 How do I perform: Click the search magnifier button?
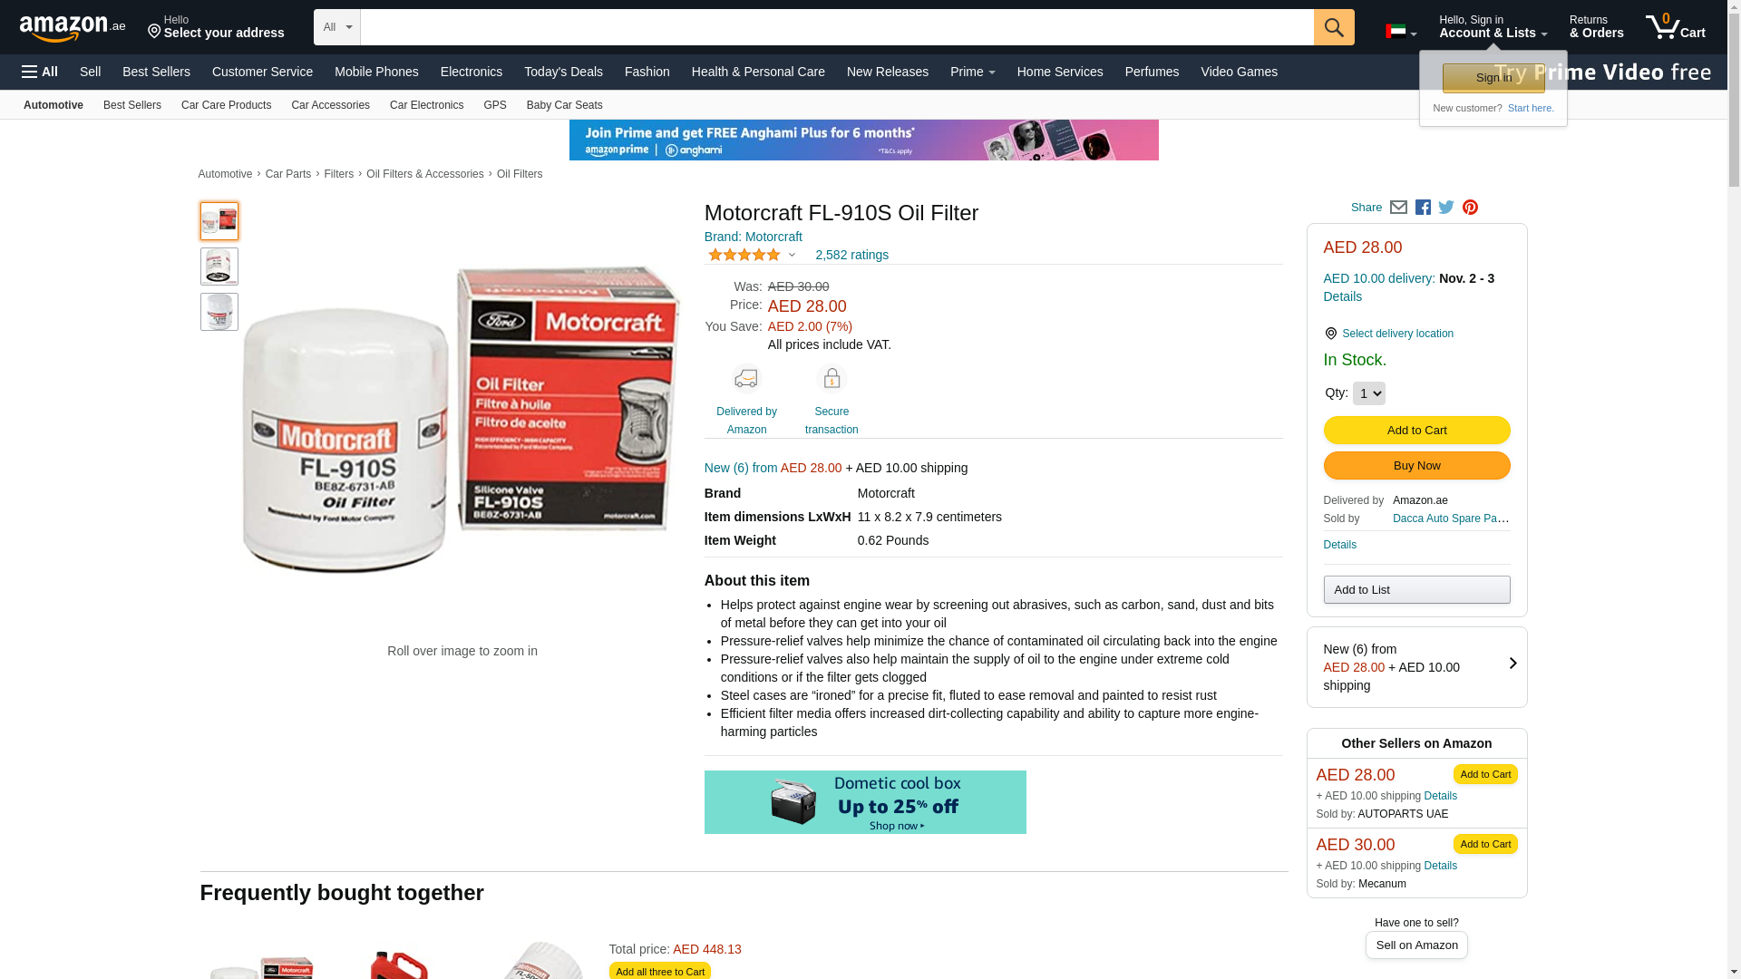(1334, 27)
